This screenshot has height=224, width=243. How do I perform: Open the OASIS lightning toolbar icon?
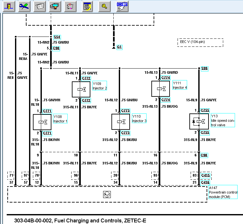tap(122, 6)
